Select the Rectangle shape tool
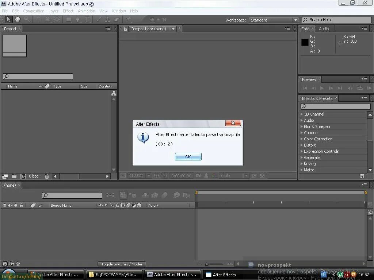 69,20
